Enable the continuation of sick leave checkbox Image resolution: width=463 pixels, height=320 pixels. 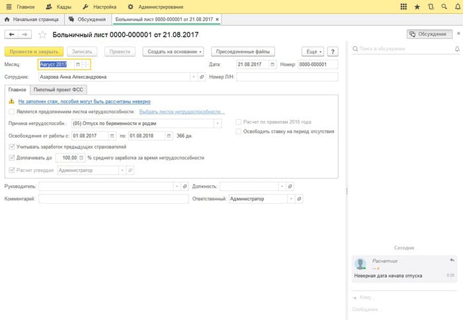[12, 112]
